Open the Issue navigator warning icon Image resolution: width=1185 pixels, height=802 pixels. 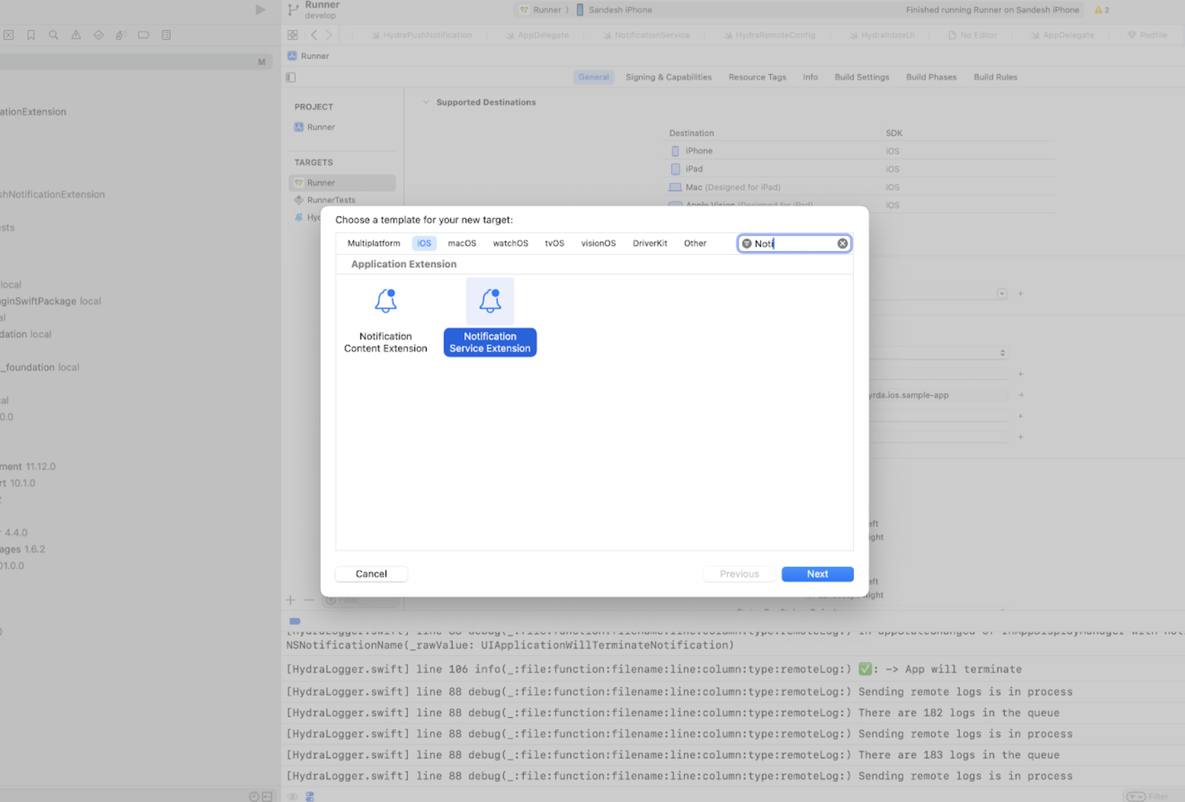click(76, 35)
